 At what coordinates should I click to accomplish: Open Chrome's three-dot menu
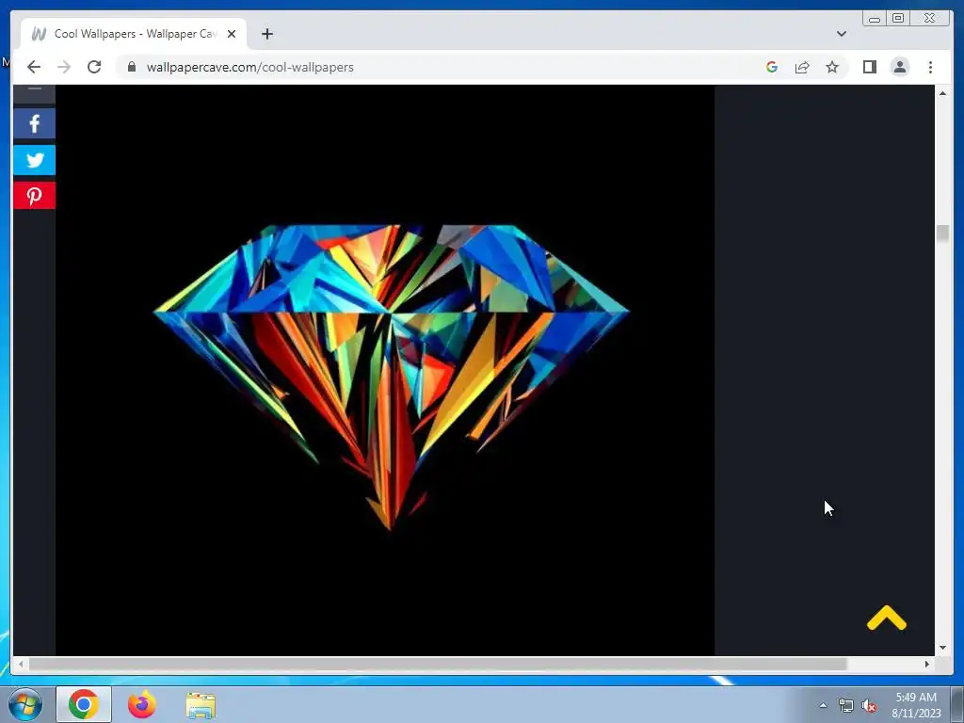click(930, 67)
